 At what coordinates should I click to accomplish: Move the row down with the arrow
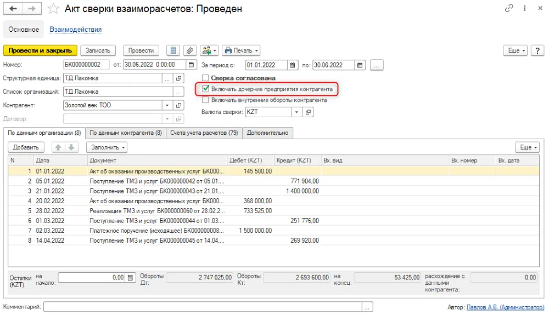[x=71, y=147]
